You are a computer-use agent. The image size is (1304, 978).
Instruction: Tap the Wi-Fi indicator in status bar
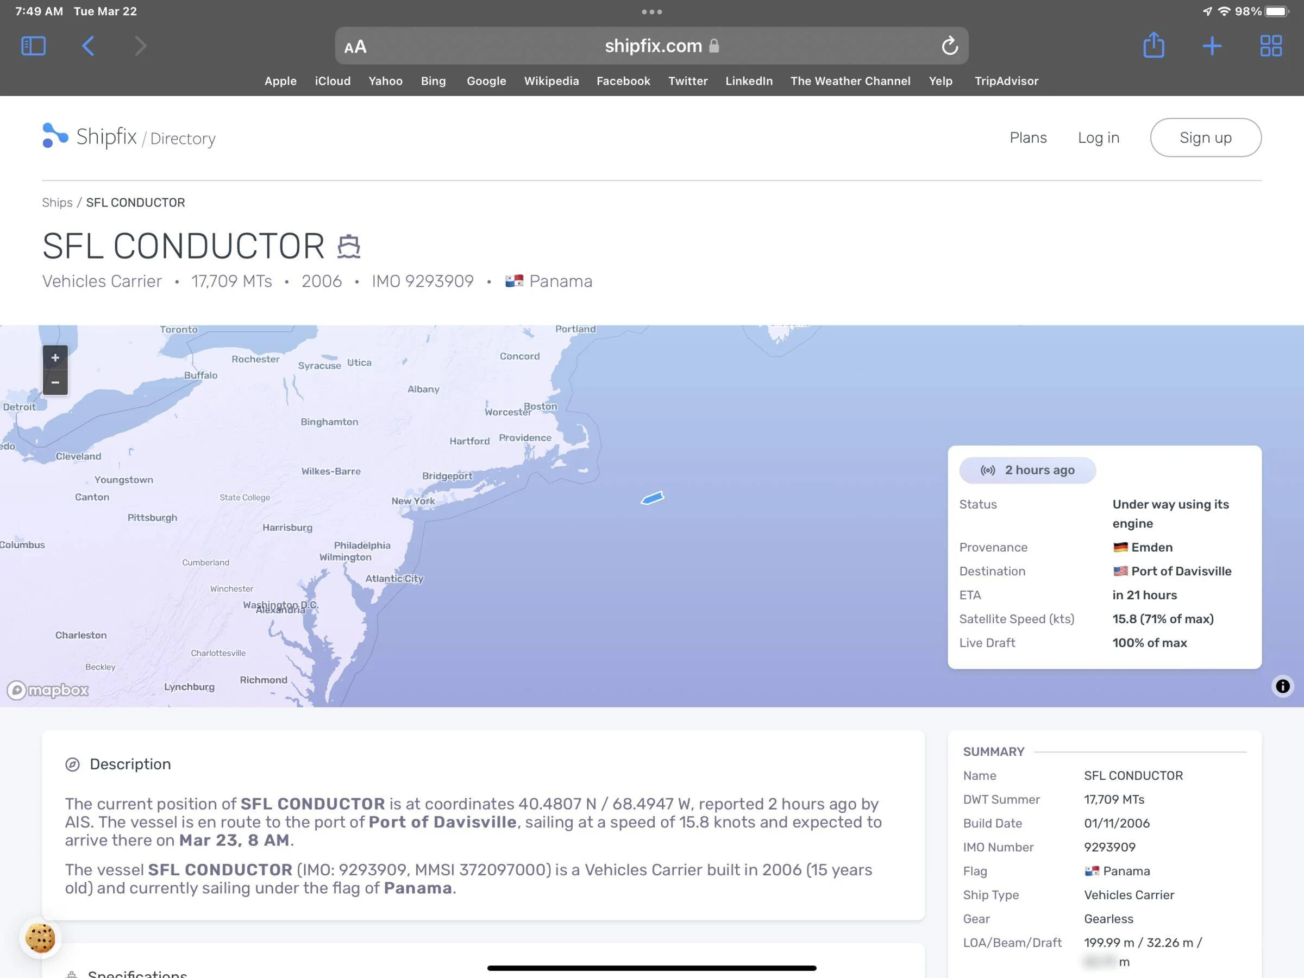pos(1224,12)
